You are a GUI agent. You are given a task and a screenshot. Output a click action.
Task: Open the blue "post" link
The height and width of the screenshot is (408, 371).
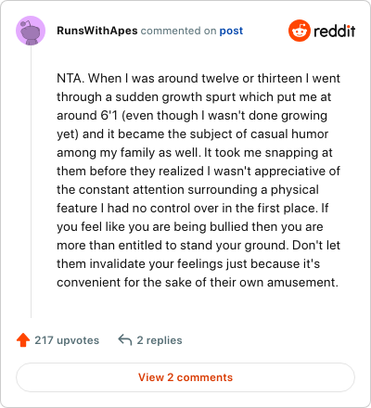point(231,31)
